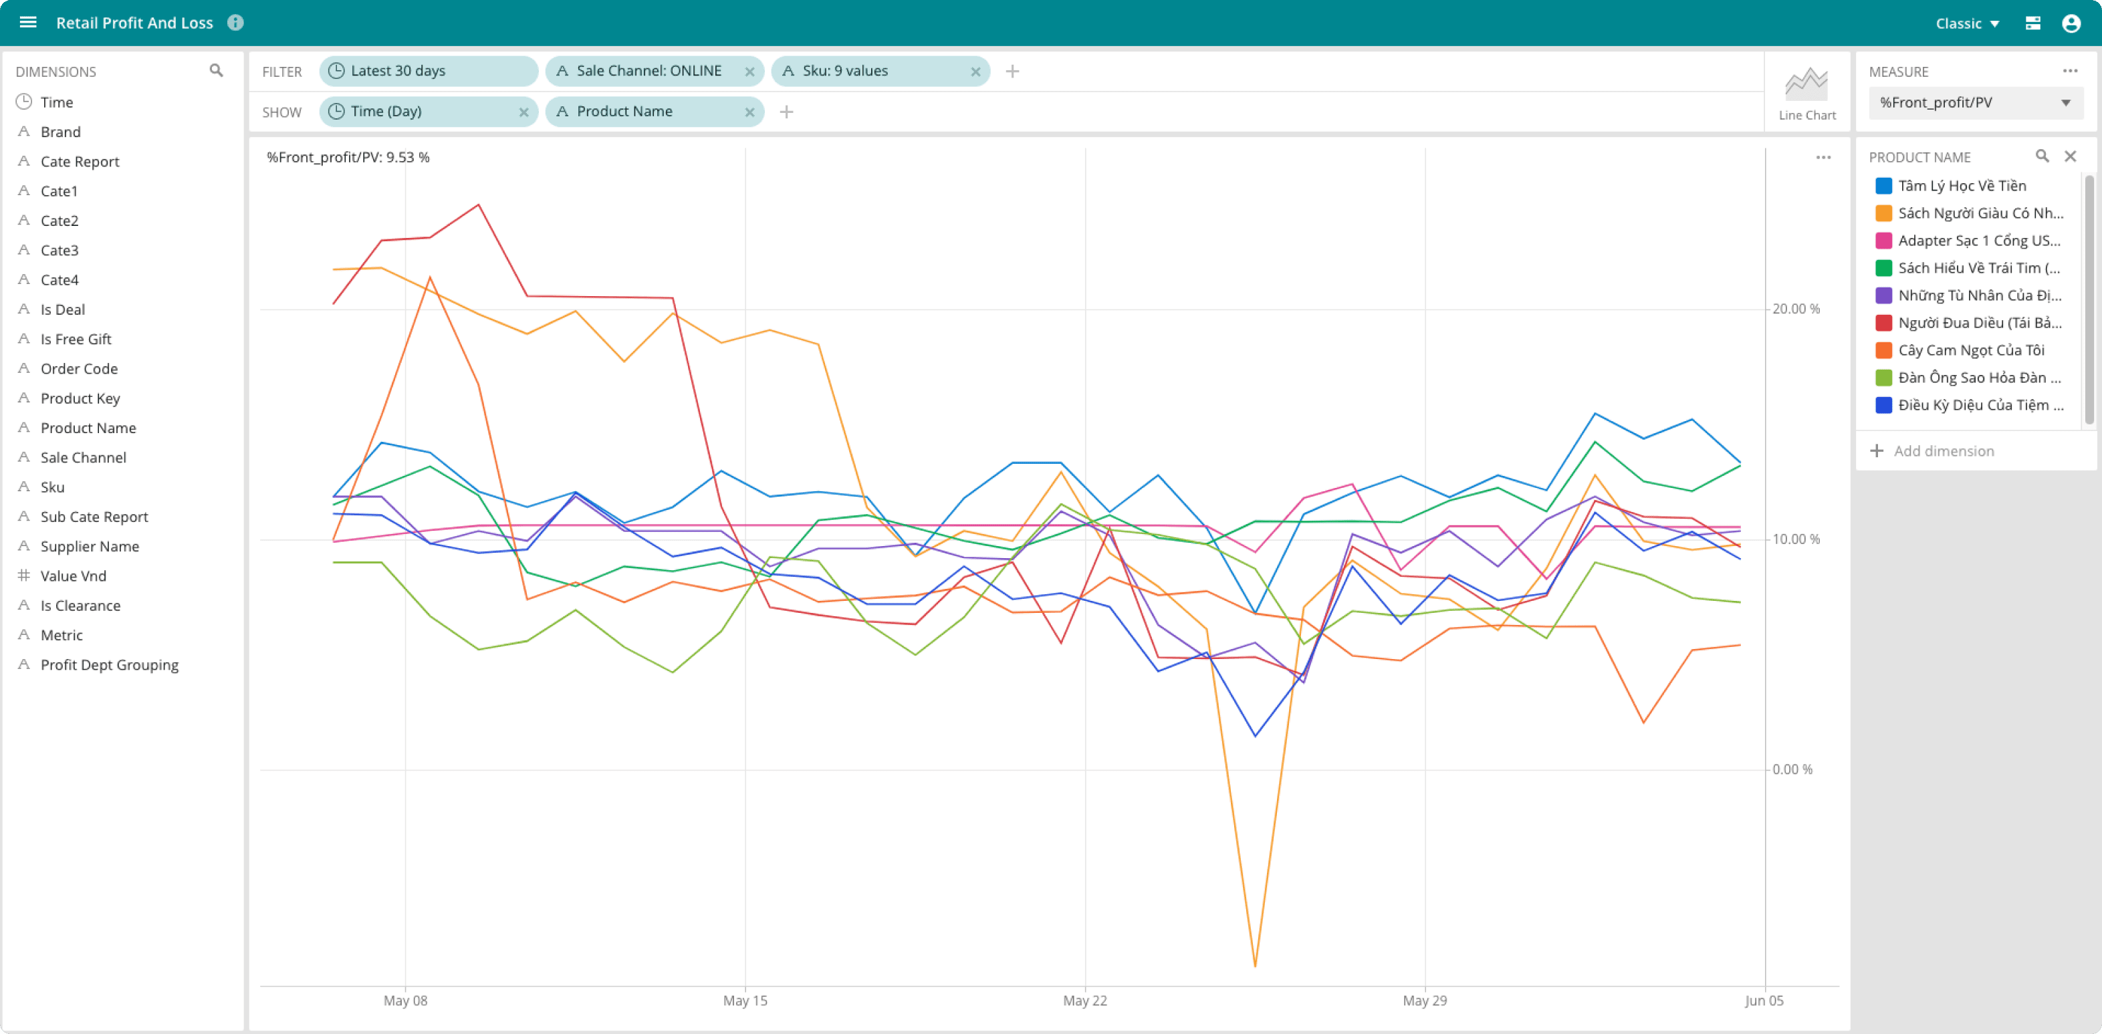Image resolution: width=2102 pixels, height=1034 pixels.
Task: Select the Brand dimension
Action: tap(122, 131)
